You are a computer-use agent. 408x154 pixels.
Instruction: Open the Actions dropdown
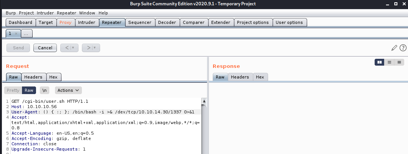coord(68,90)
